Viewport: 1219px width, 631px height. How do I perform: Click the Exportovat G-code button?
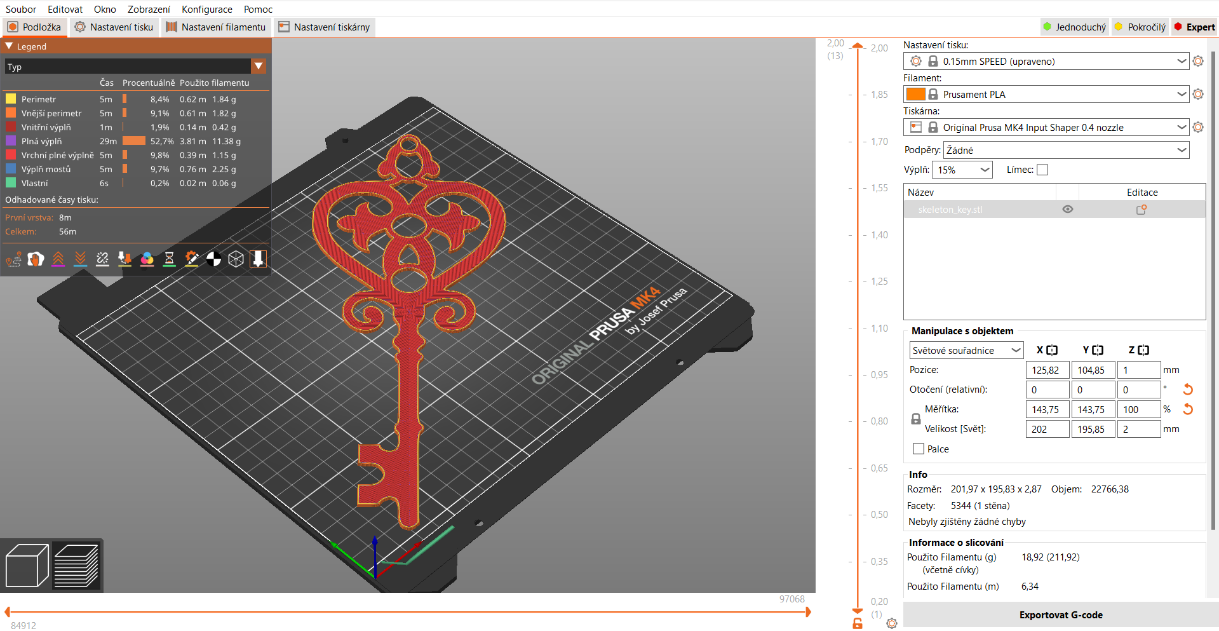click(1061, 614)
